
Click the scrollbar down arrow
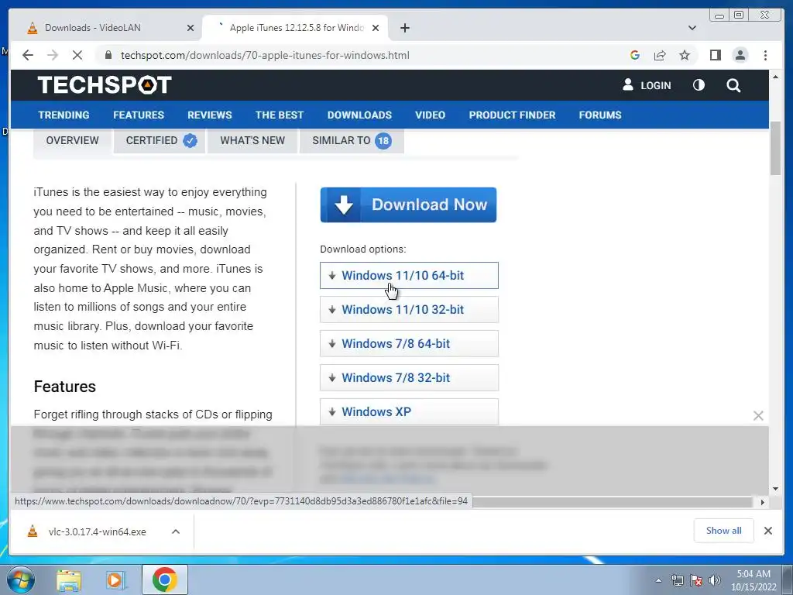coord(775,489)
